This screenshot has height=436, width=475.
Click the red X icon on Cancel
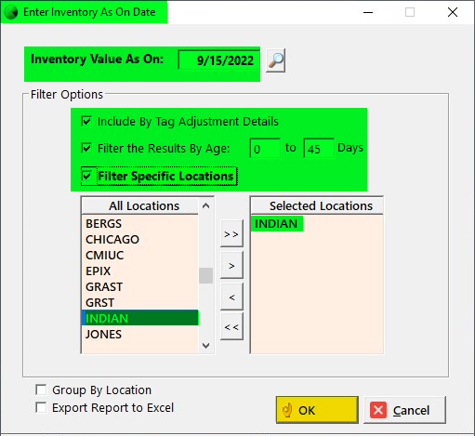(378, 410)
